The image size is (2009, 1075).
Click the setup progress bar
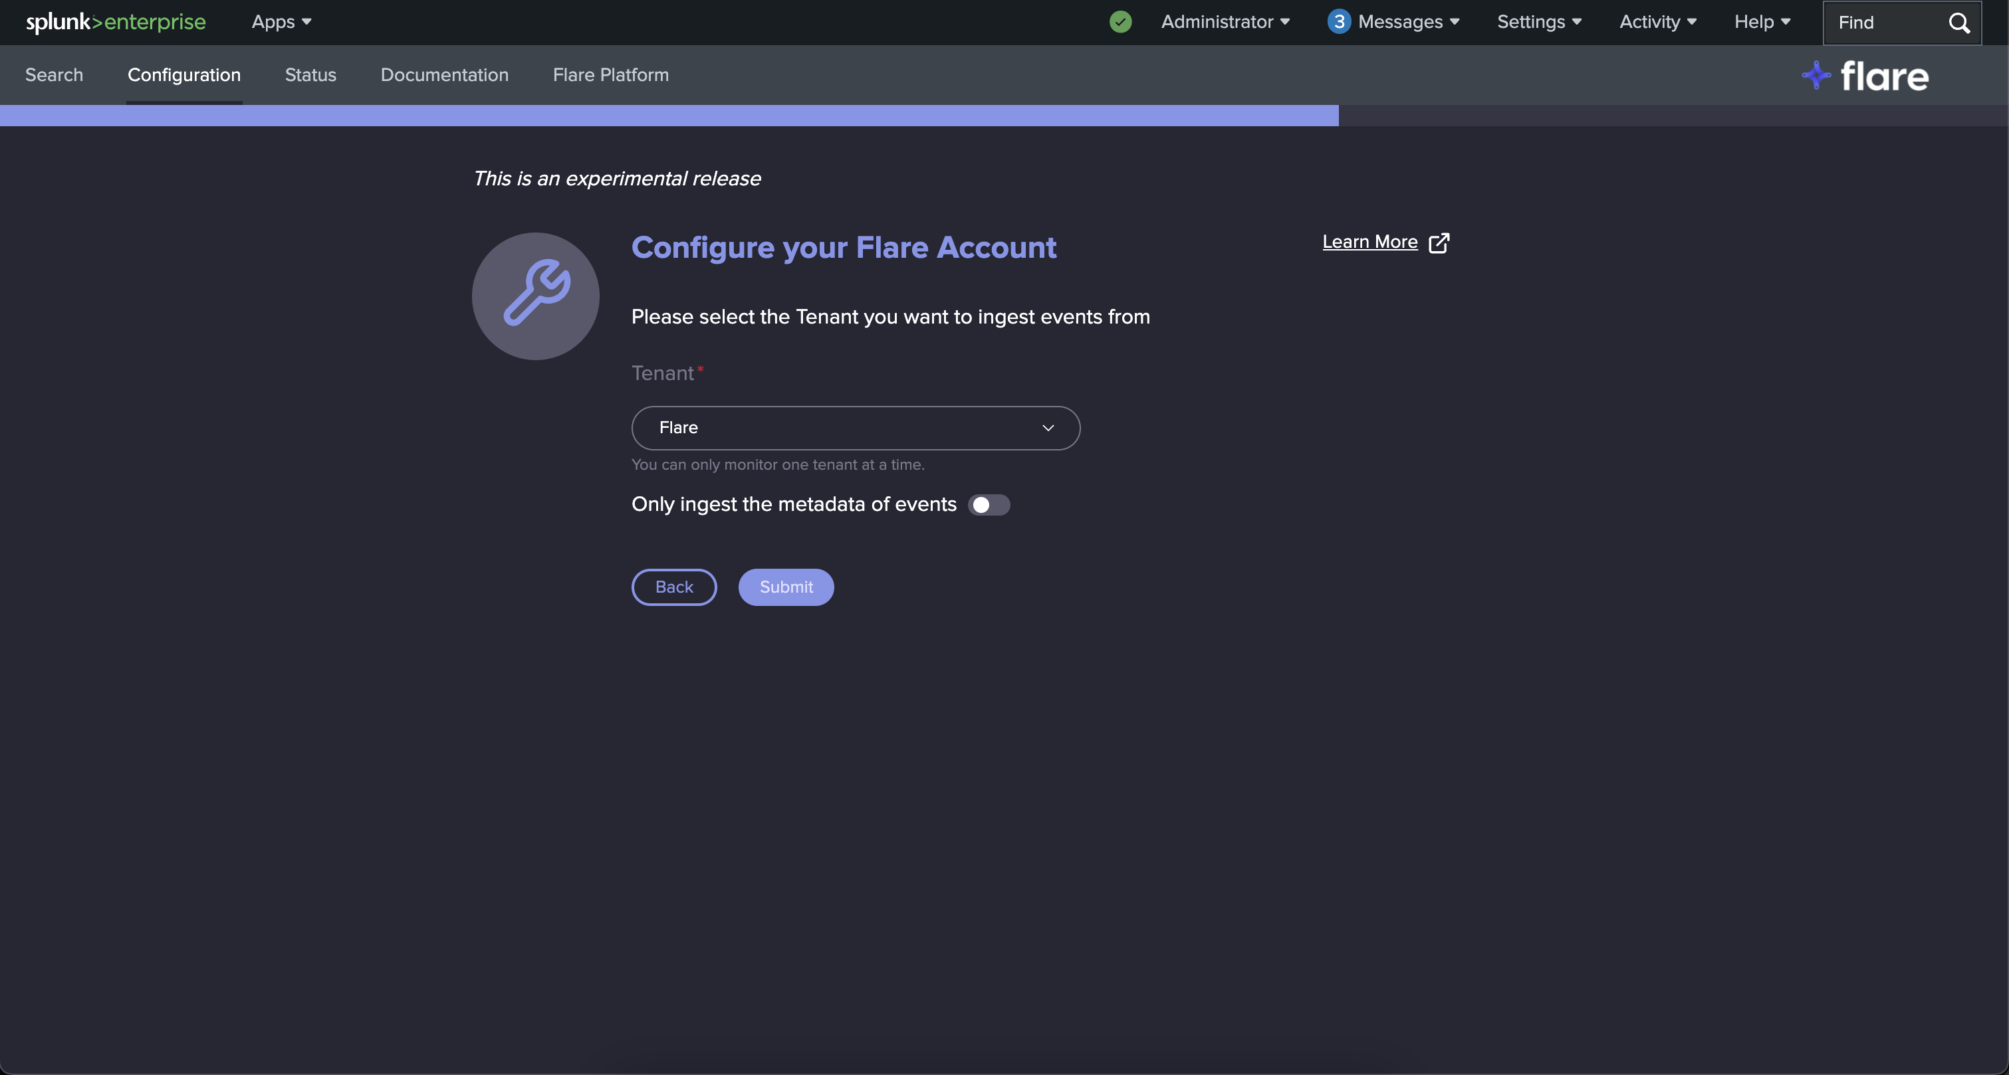[1004, 116]
